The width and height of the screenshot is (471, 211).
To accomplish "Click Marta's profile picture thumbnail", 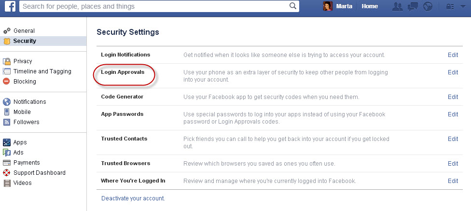I will pos(328,6).
